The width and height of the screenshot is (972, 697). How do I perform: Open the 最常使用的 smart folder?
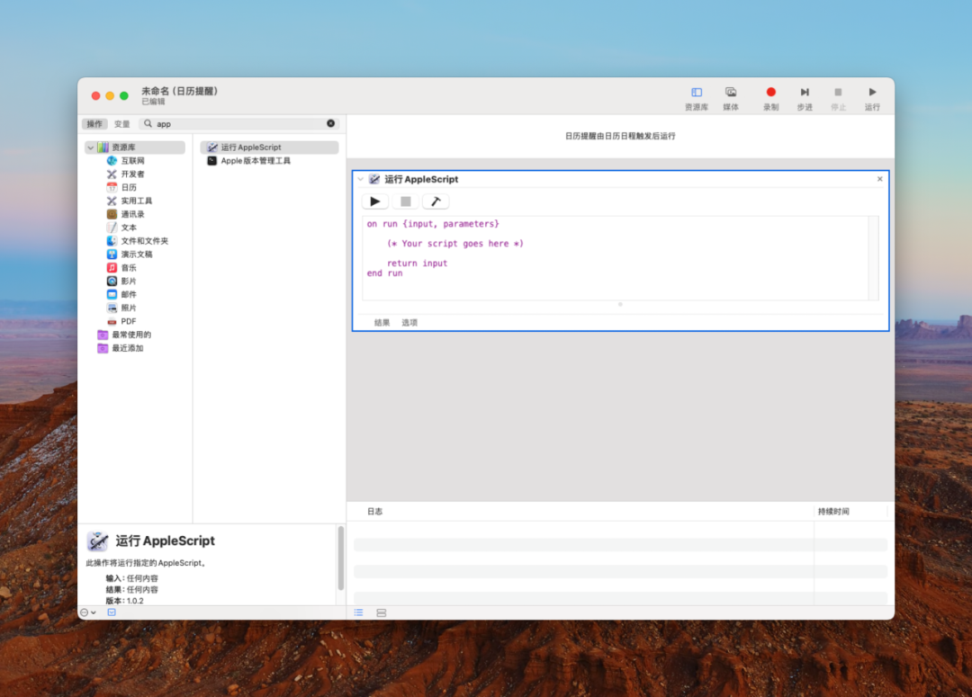pyautogui.click(x=124, y=335)
